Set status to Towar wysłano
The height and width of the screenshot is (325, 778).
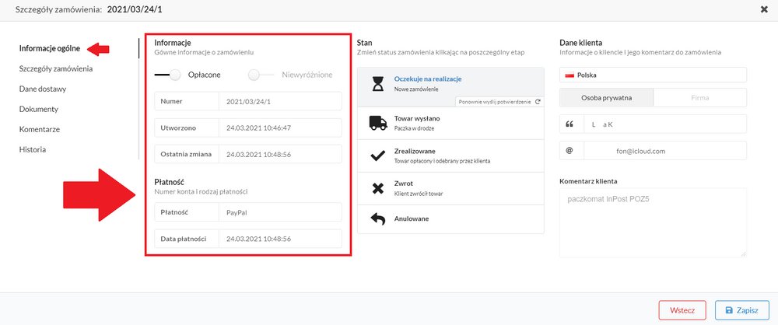pyautogui.click(x=450, y=123)
